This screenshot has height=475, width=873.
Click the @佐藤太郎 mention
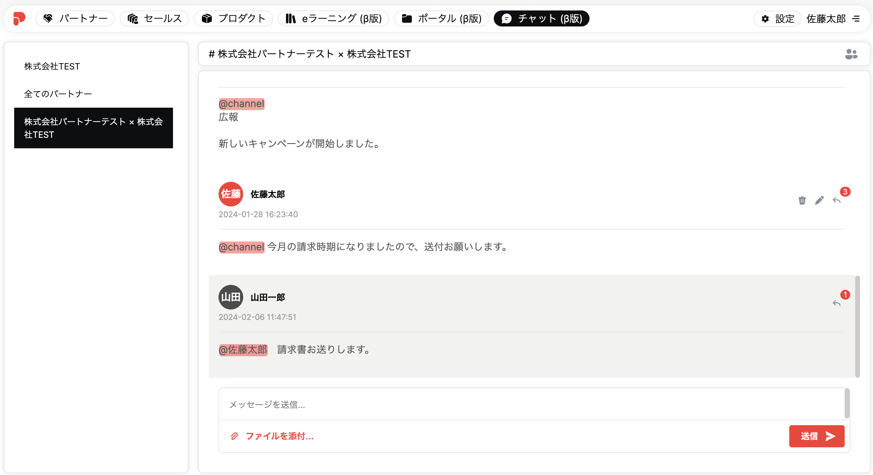point(243,350)
